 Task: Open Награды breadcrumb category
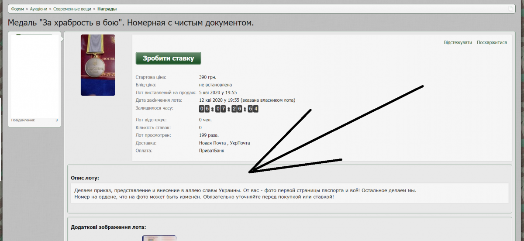pyautogui.click(x=107, y=9)
